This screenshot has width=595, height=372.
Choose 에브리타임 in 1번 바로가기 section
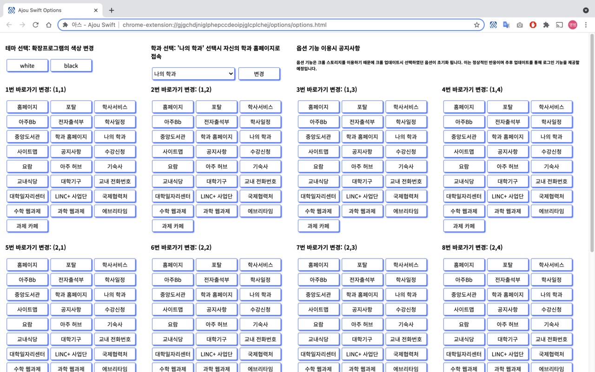115,211
